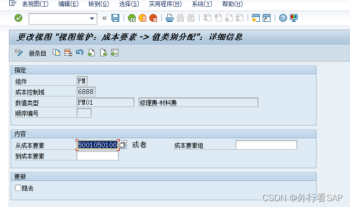The image size is (350, 207).
Task: Open the 表视图(T) menu
Action: click(35, 4)
